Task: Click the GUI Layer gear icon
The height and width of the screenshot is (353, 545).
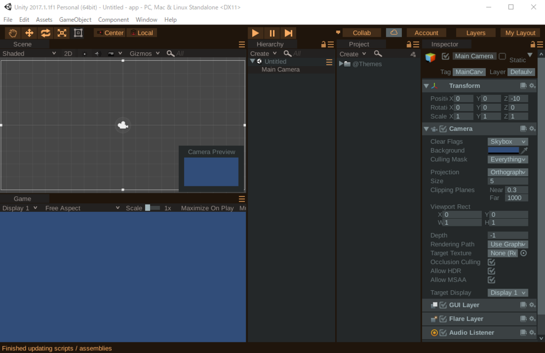Action: tap(532, 305)
